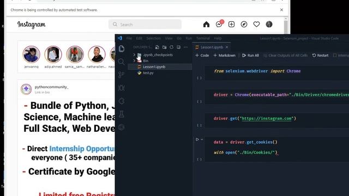Create new file in VS Code explorer
349x196 pixels.
(x=157, y=47)
